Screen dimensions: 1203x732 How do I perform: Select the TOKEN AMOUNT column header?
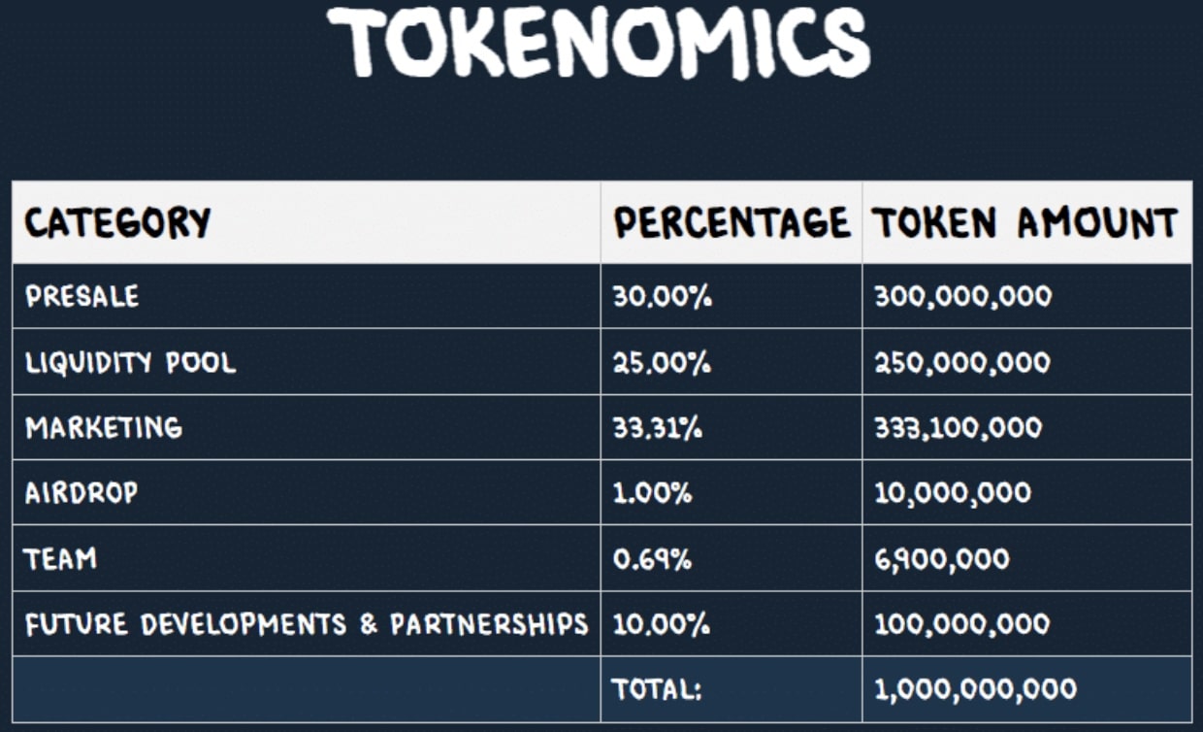[x=1025, y=223]
